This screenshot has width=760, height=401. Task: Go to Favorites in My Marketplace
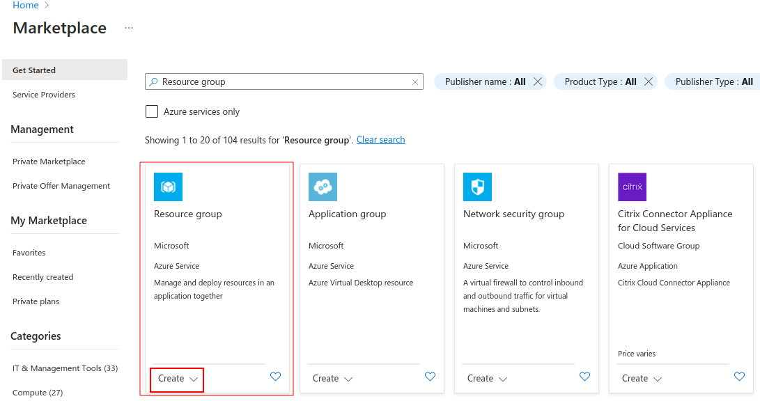tap(29, 253)
